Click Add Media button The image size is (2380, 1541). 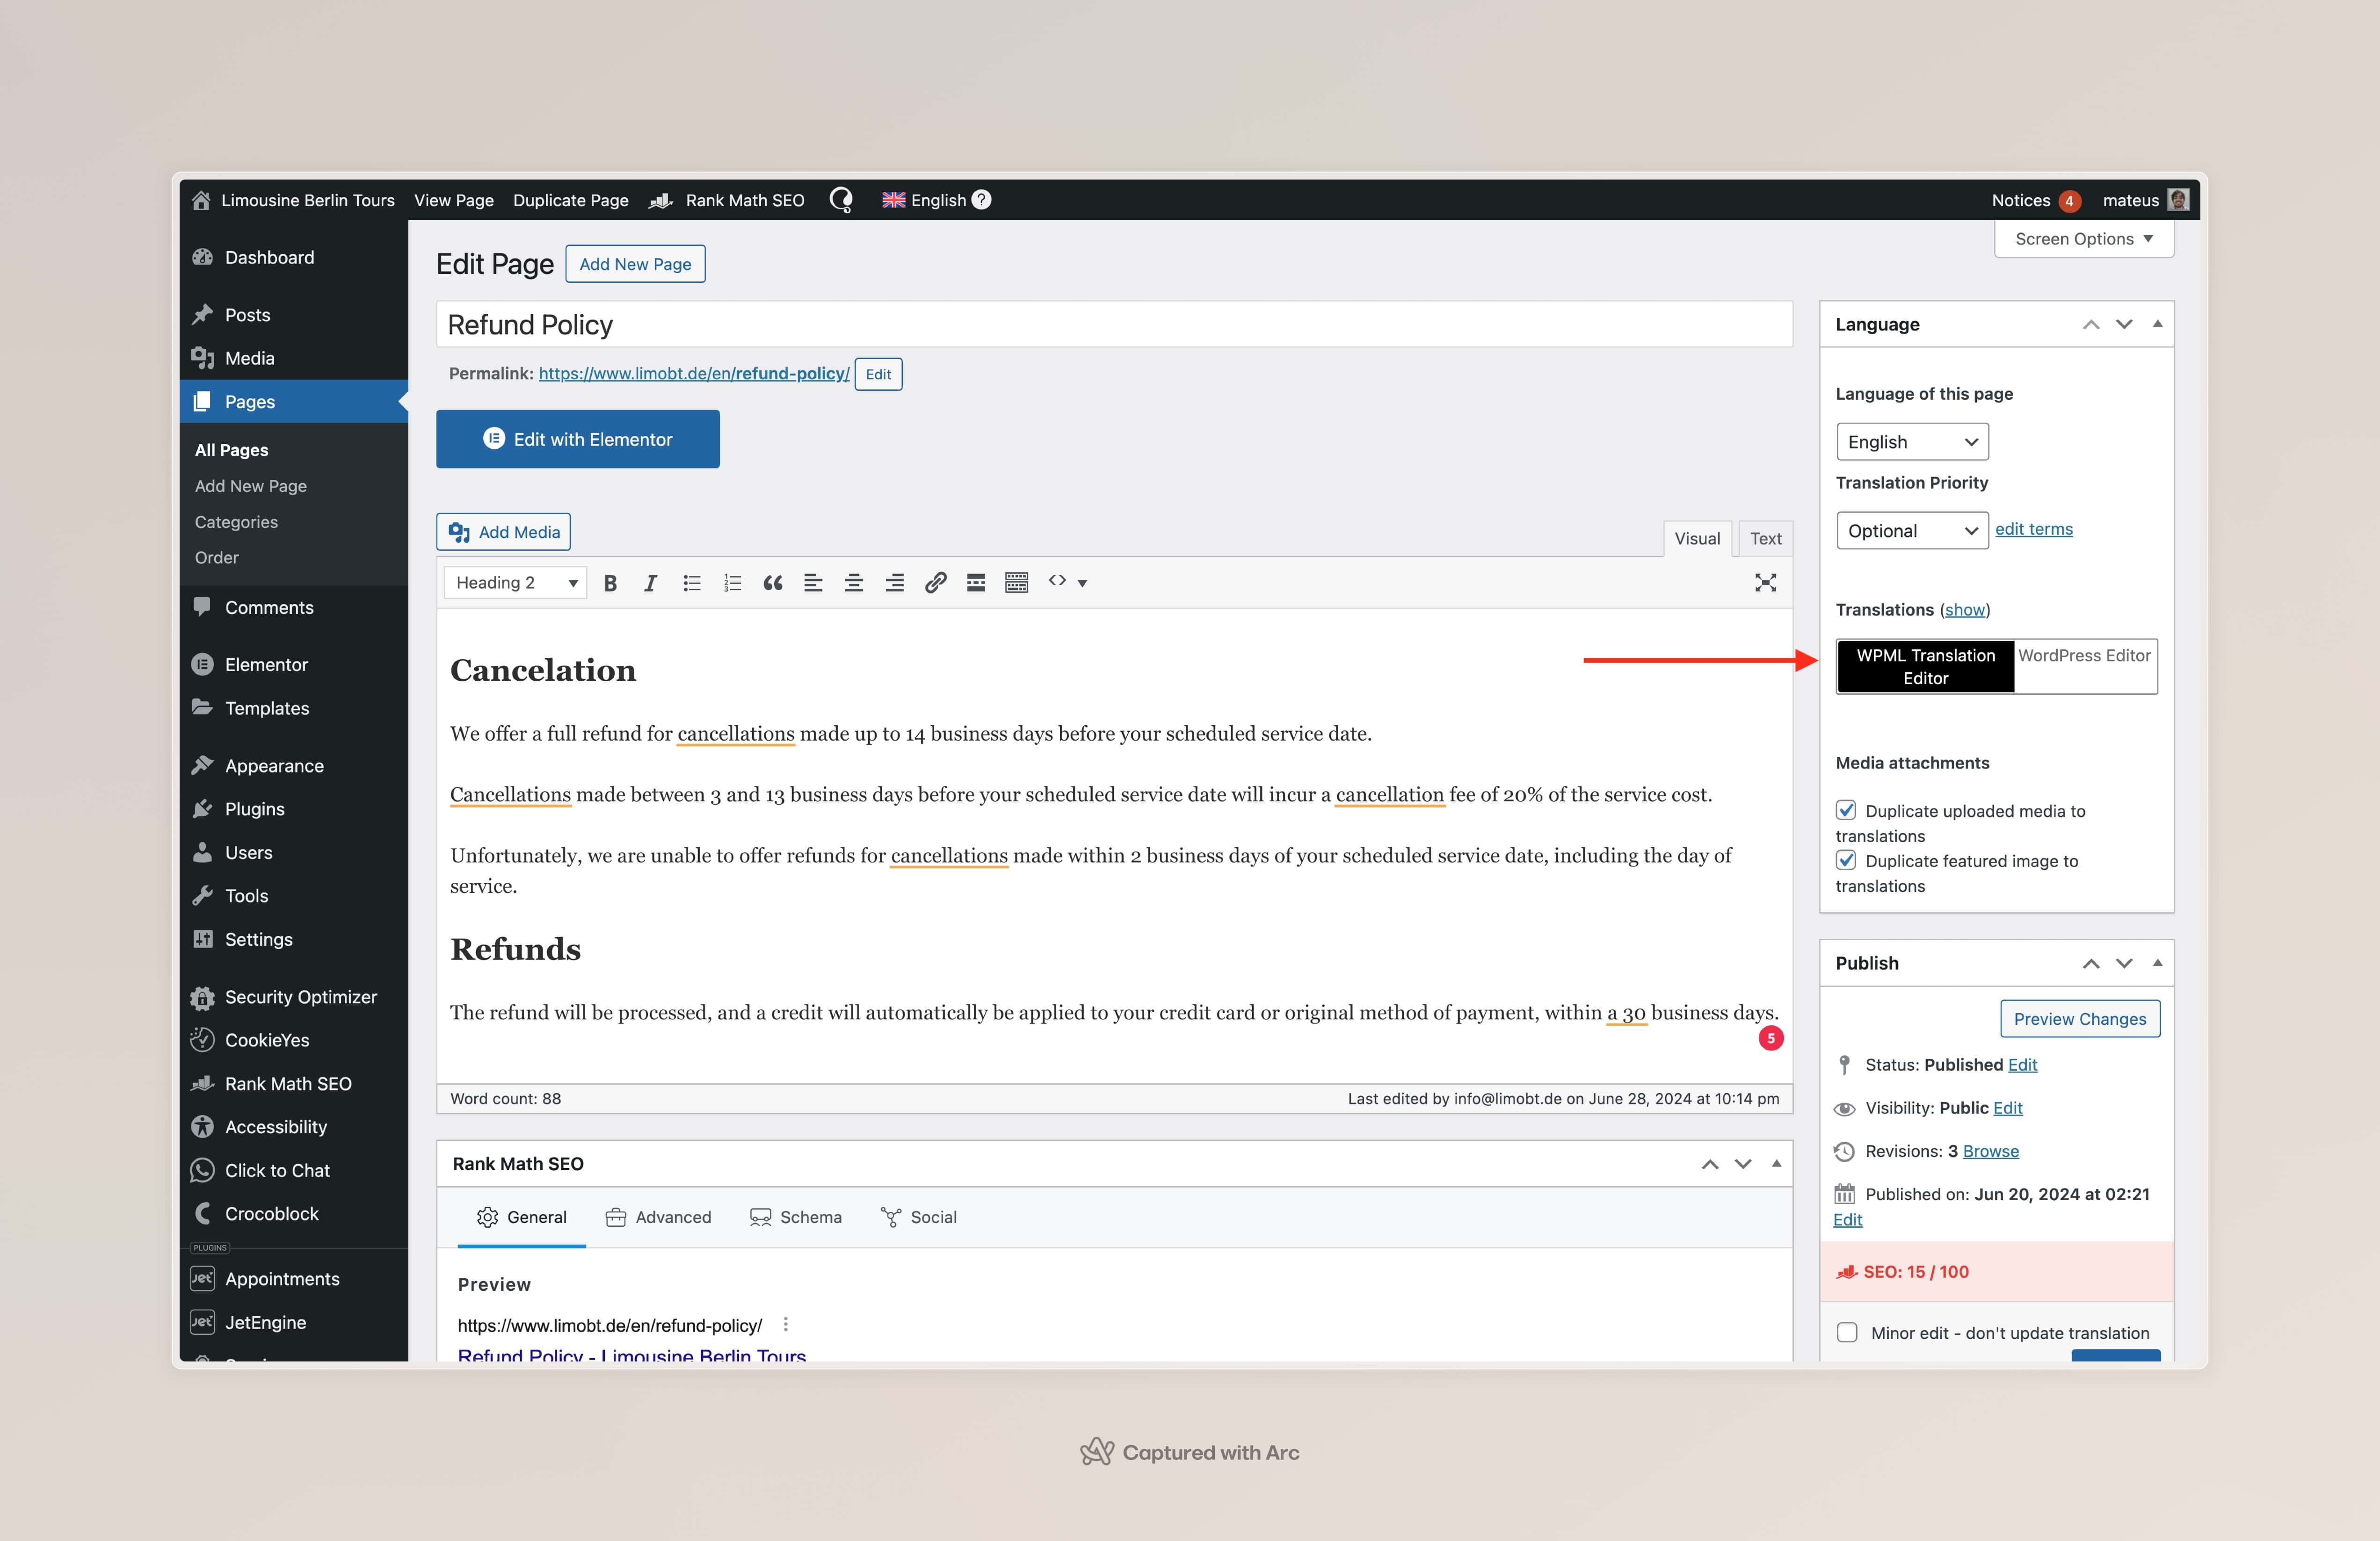pyautogui.click(x=503, y=532)
